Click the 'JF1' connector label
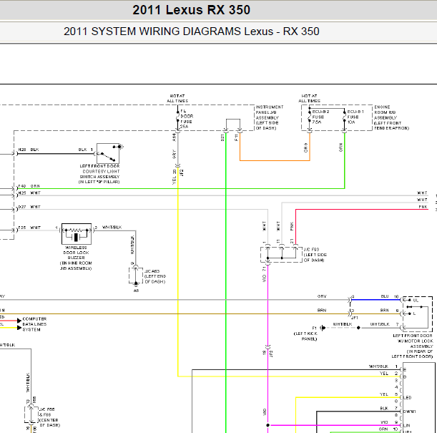 coord(355,318)
